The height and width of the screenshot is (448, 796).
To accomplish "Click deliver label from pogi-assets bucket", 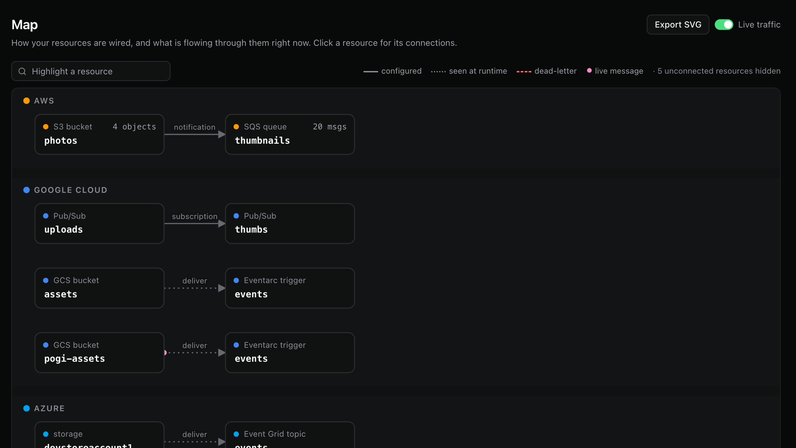I will pos(195,345).
